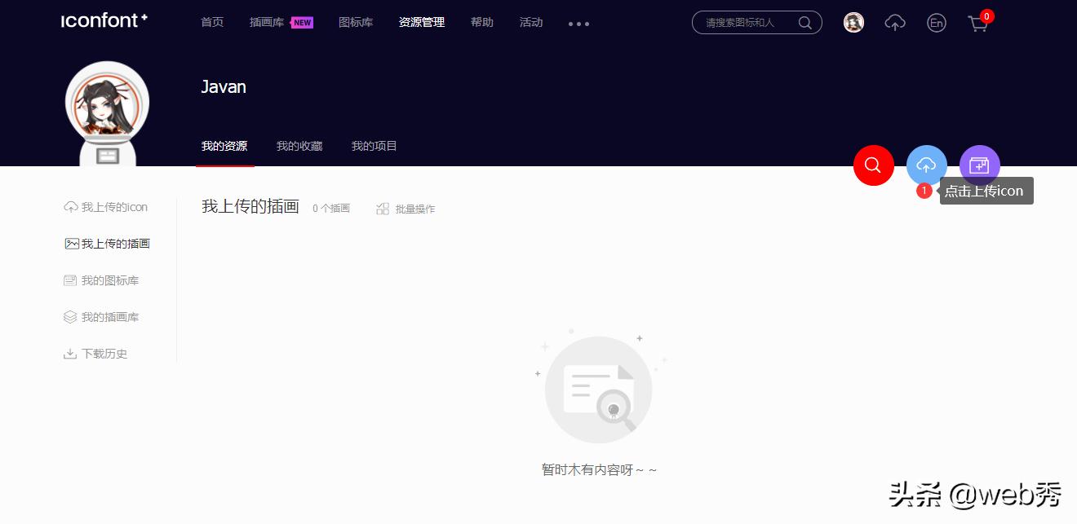Switch to the 我的项目 tab
The height and width of the screenshot is (524, 1077).
(375, 147)
